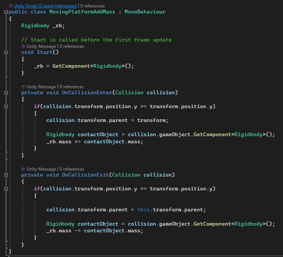
Task: Click 0 references above OnCollisionExit
Action: (x=71, y=169)
